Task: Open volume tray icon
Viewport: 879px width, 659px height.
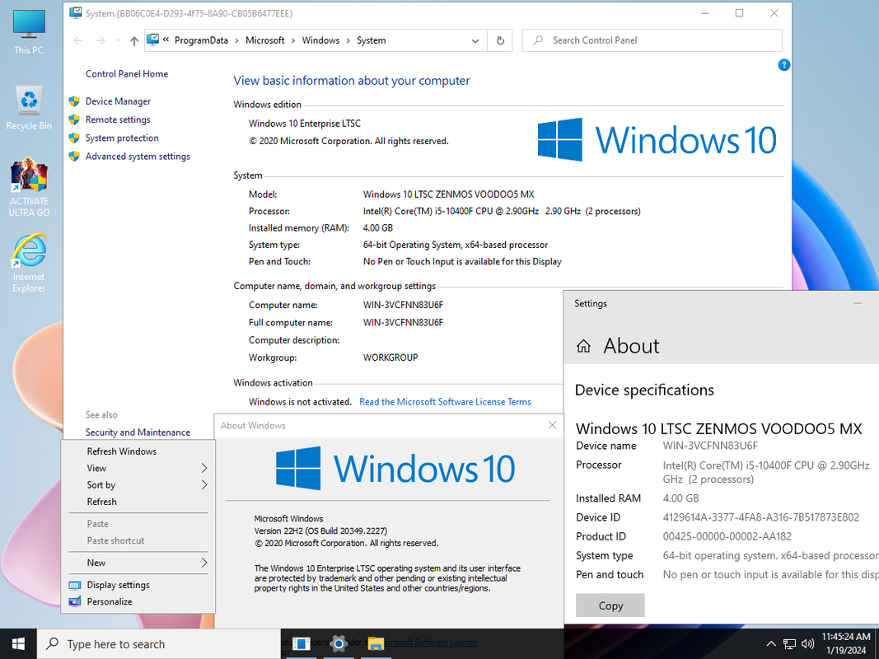Action: 808,644
